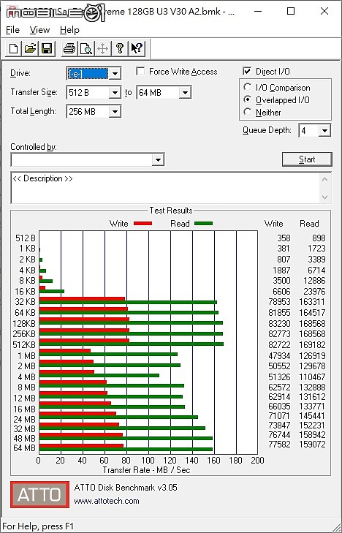Click inside the Description text box
Screen dimensions: 342x533
[x=166, y=188]
